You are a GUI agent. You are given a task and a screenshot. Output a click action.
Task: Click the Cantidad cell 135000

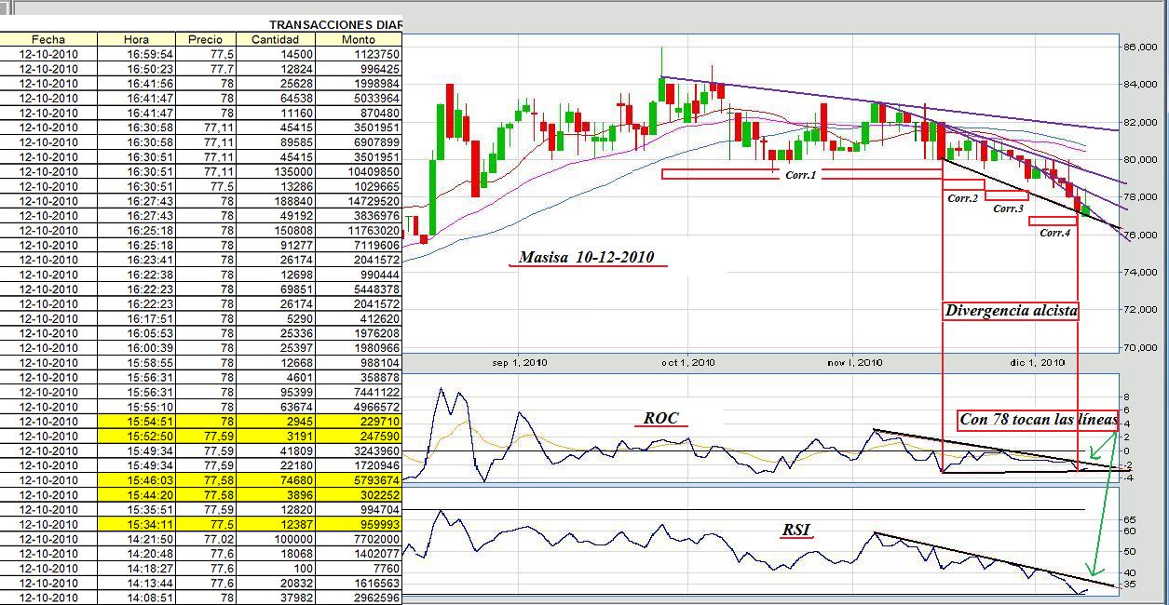click(x=276, y=172)
